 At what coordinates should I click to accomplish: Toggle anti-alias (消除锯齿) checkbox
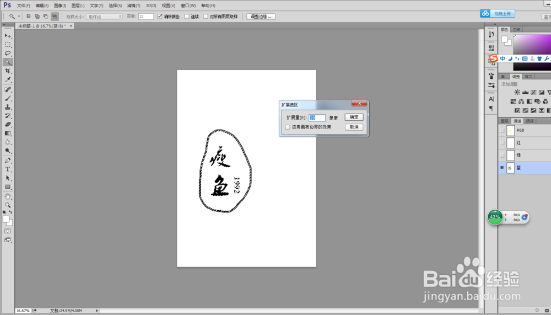pyautogui.click(x=160, y=17)
